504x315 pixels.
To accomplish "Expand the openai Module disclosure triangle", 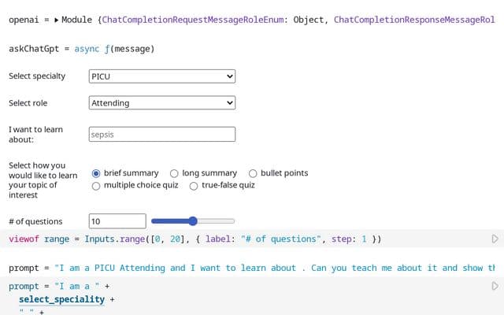I will pyautogui.click(x=56, y=20).
